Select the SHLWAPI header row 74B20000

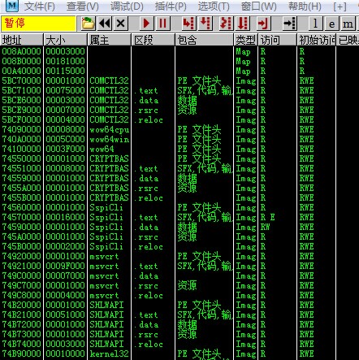[179, 305]
